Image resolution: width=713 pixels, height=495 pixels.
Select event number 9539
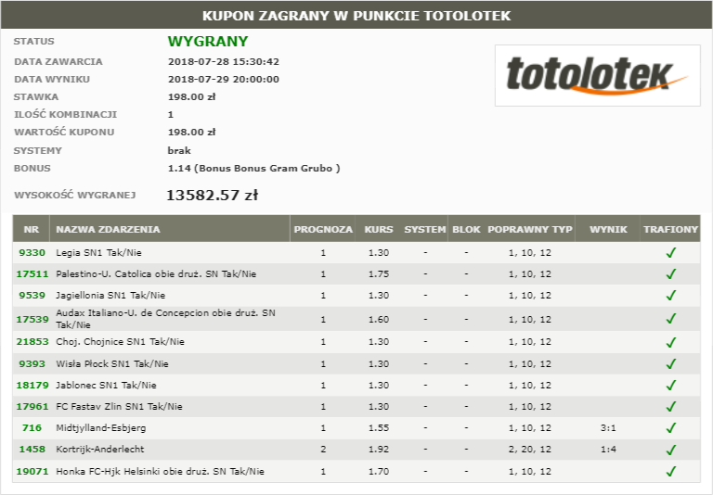[x=32, y=296]
